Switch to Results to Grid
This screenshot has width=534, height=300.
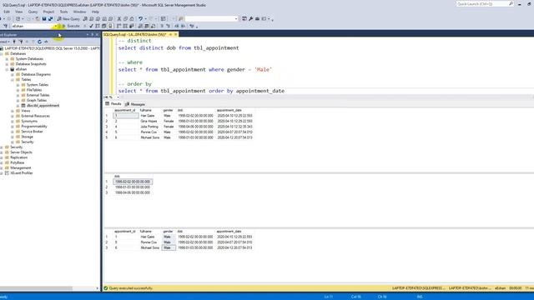[x=147, y=26]
